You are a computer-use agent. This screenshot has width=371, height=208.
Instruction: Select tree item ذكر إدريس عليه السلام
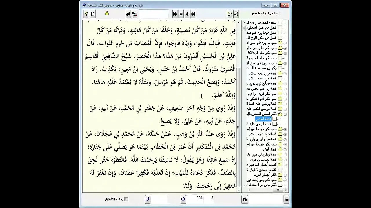(x=262, y=68)
